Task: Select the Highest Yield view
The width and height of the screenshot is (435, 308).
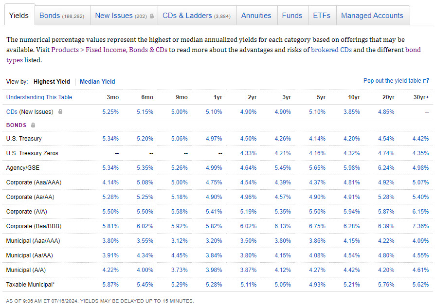Action: pyautogui.click(x=52, y=82)
